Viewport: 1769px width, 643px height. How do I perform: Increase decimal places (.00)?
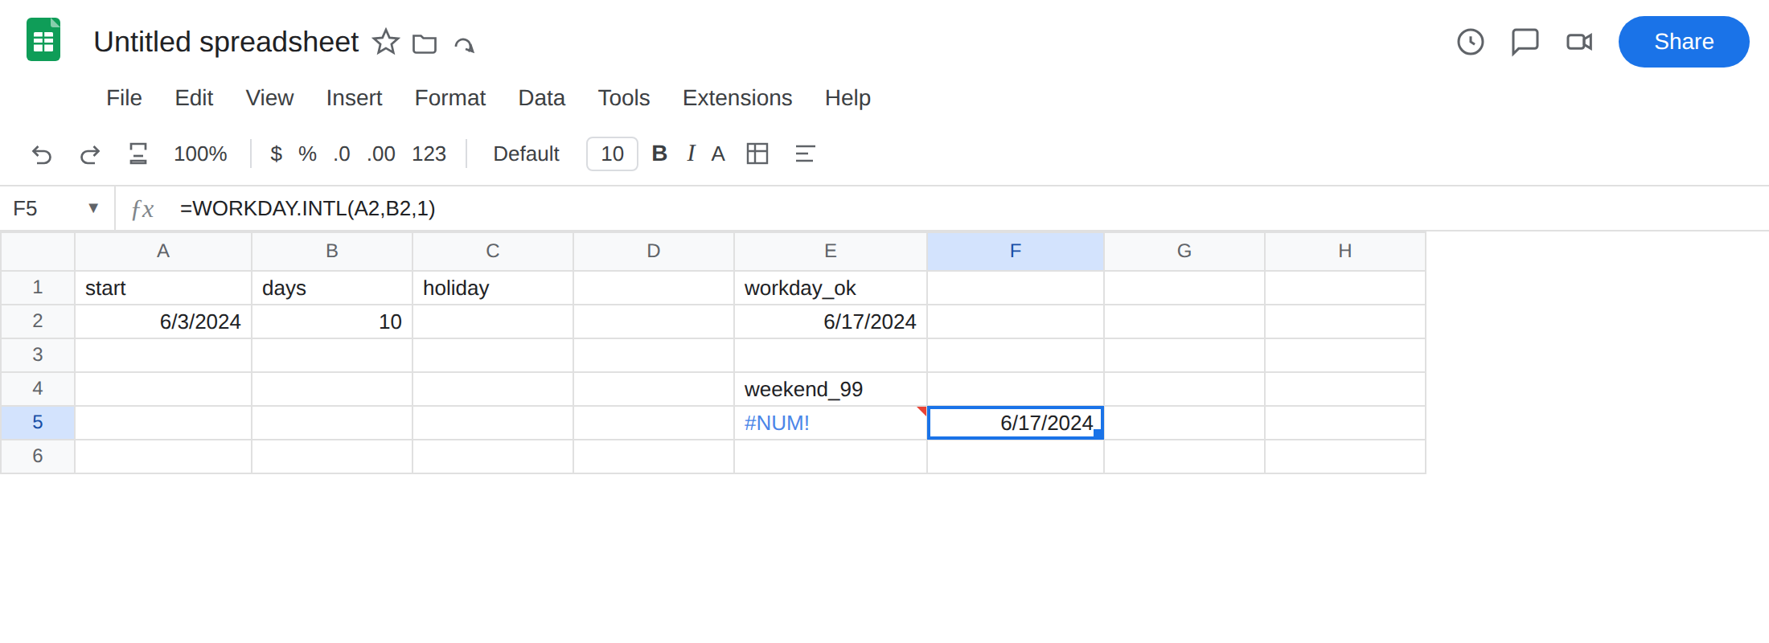coord(381,154)
